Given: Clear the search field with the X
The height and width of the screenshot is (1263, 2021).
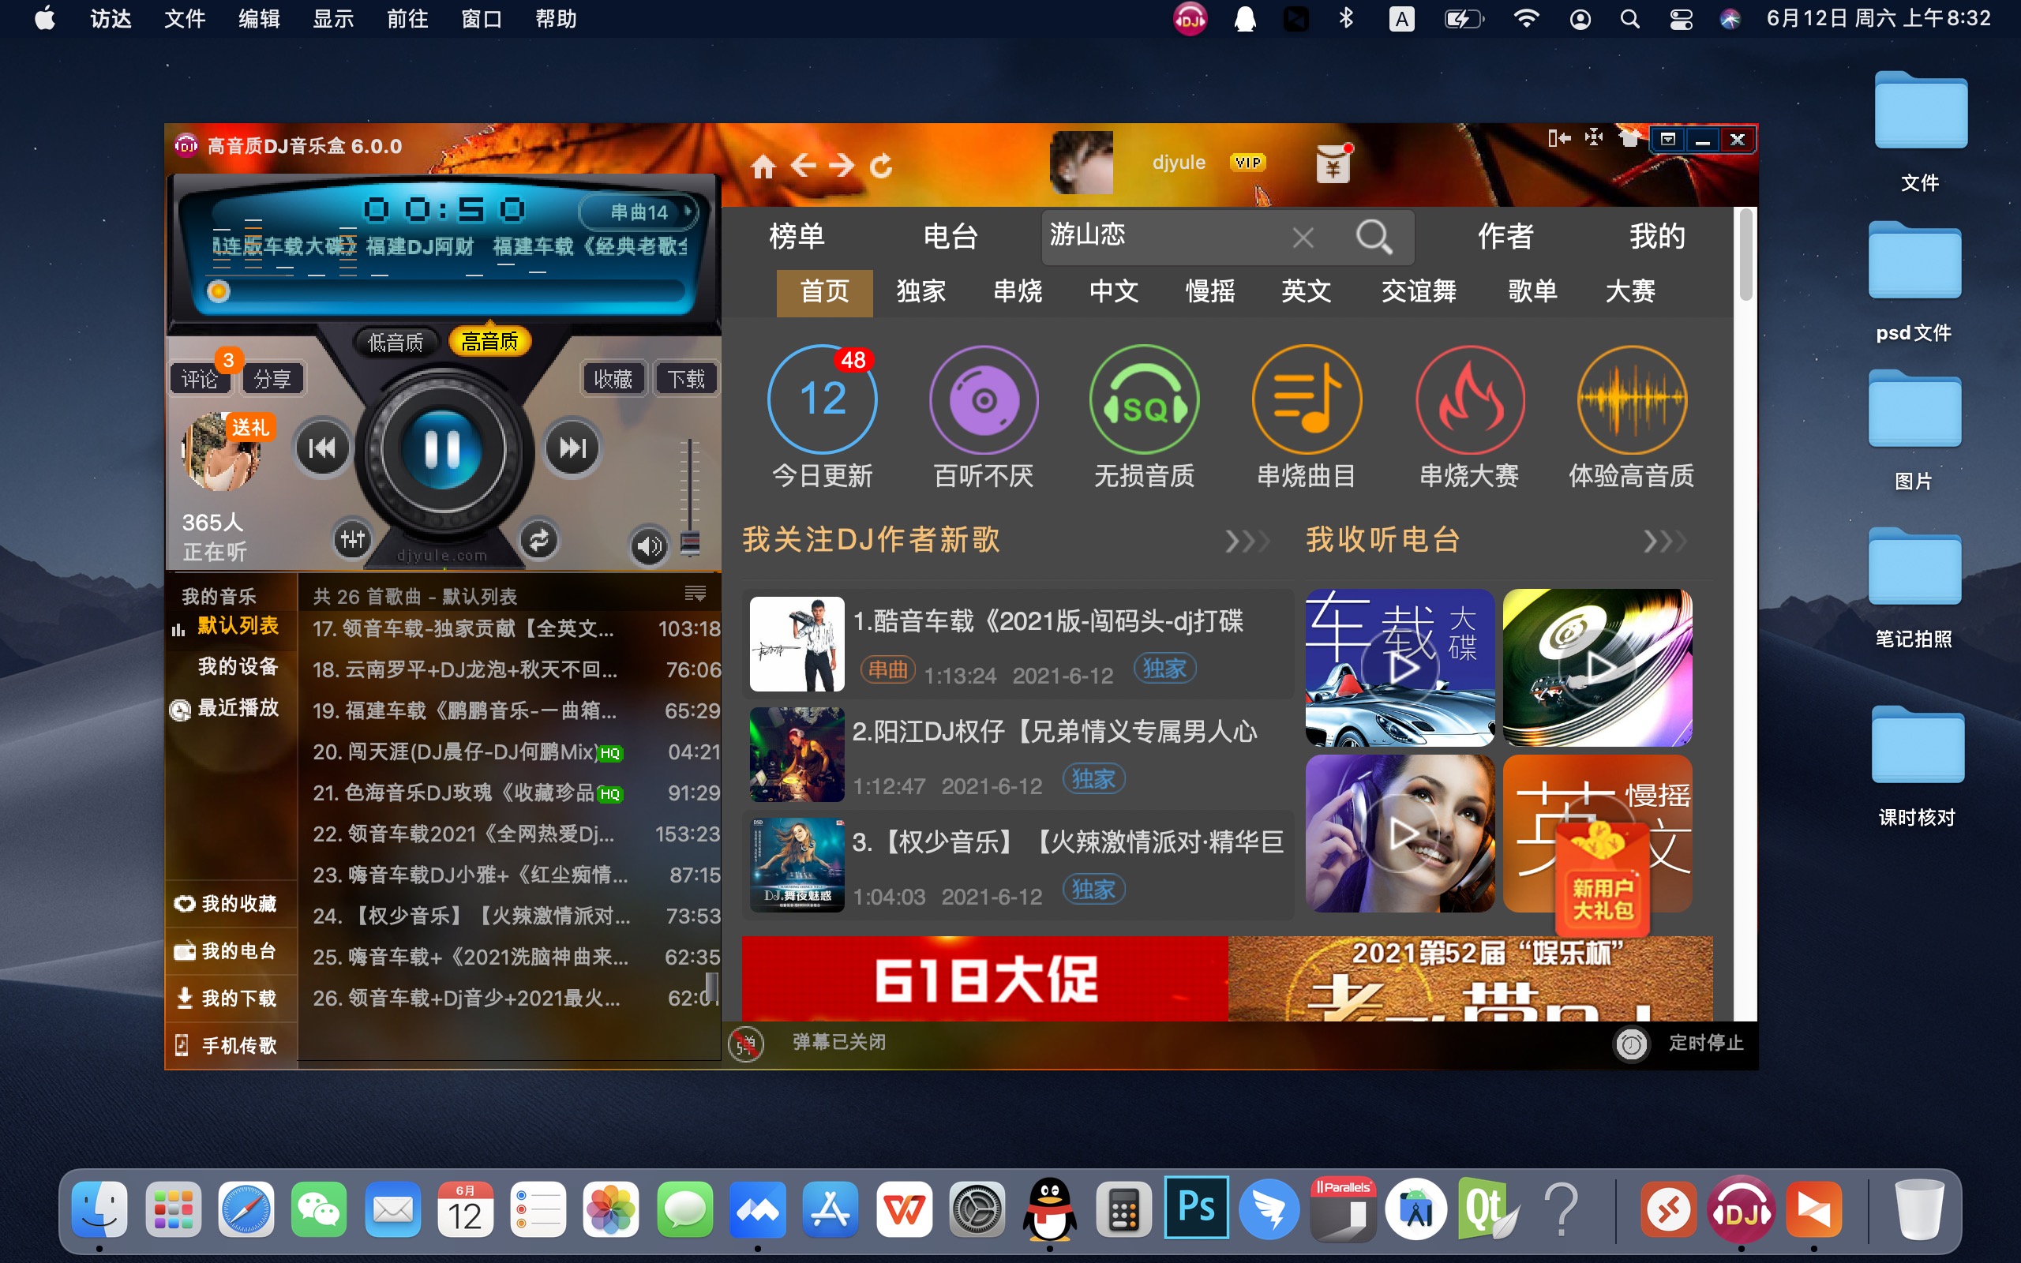Looking at the screenshot, I should (x=1303, y=238).
